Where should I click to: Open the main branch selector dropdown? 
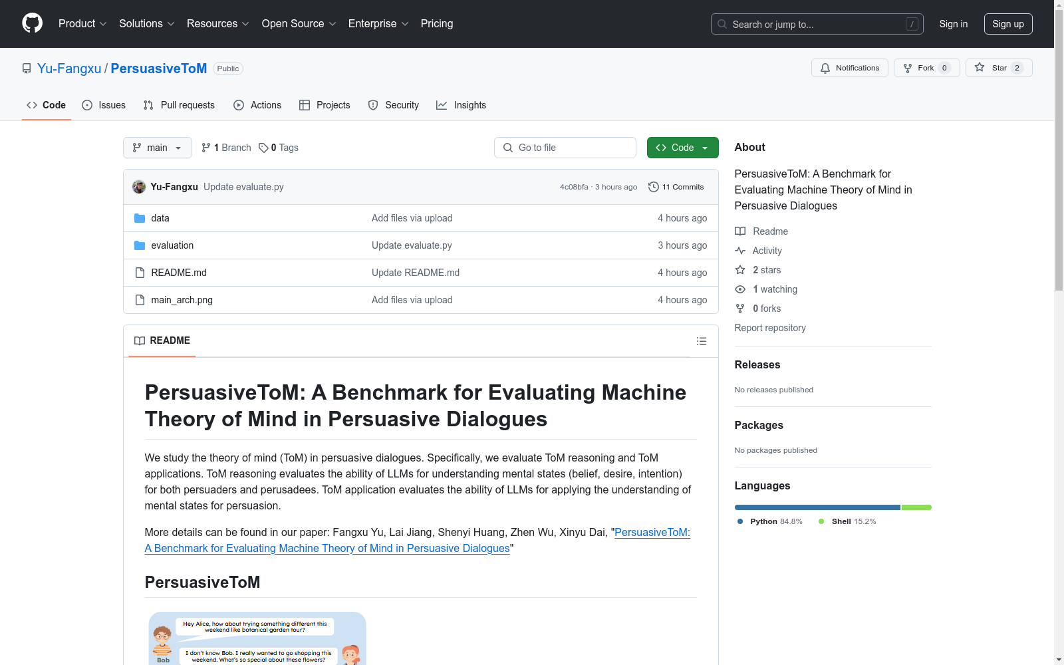pyautogui.click(x=158, y=148)
